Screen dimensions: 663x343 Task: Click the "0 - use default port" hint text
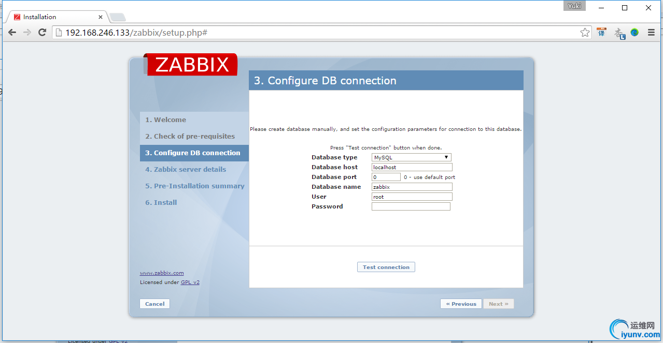click(429, 177)
